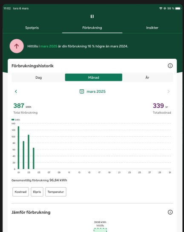Select the Månad view segment
The height and width of the screenshot is (232, 184).
(x=94, y=77)
